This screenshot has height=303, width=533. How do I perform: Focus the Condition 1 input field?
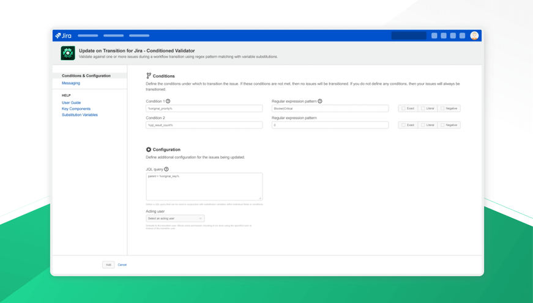tap(204, 109)
